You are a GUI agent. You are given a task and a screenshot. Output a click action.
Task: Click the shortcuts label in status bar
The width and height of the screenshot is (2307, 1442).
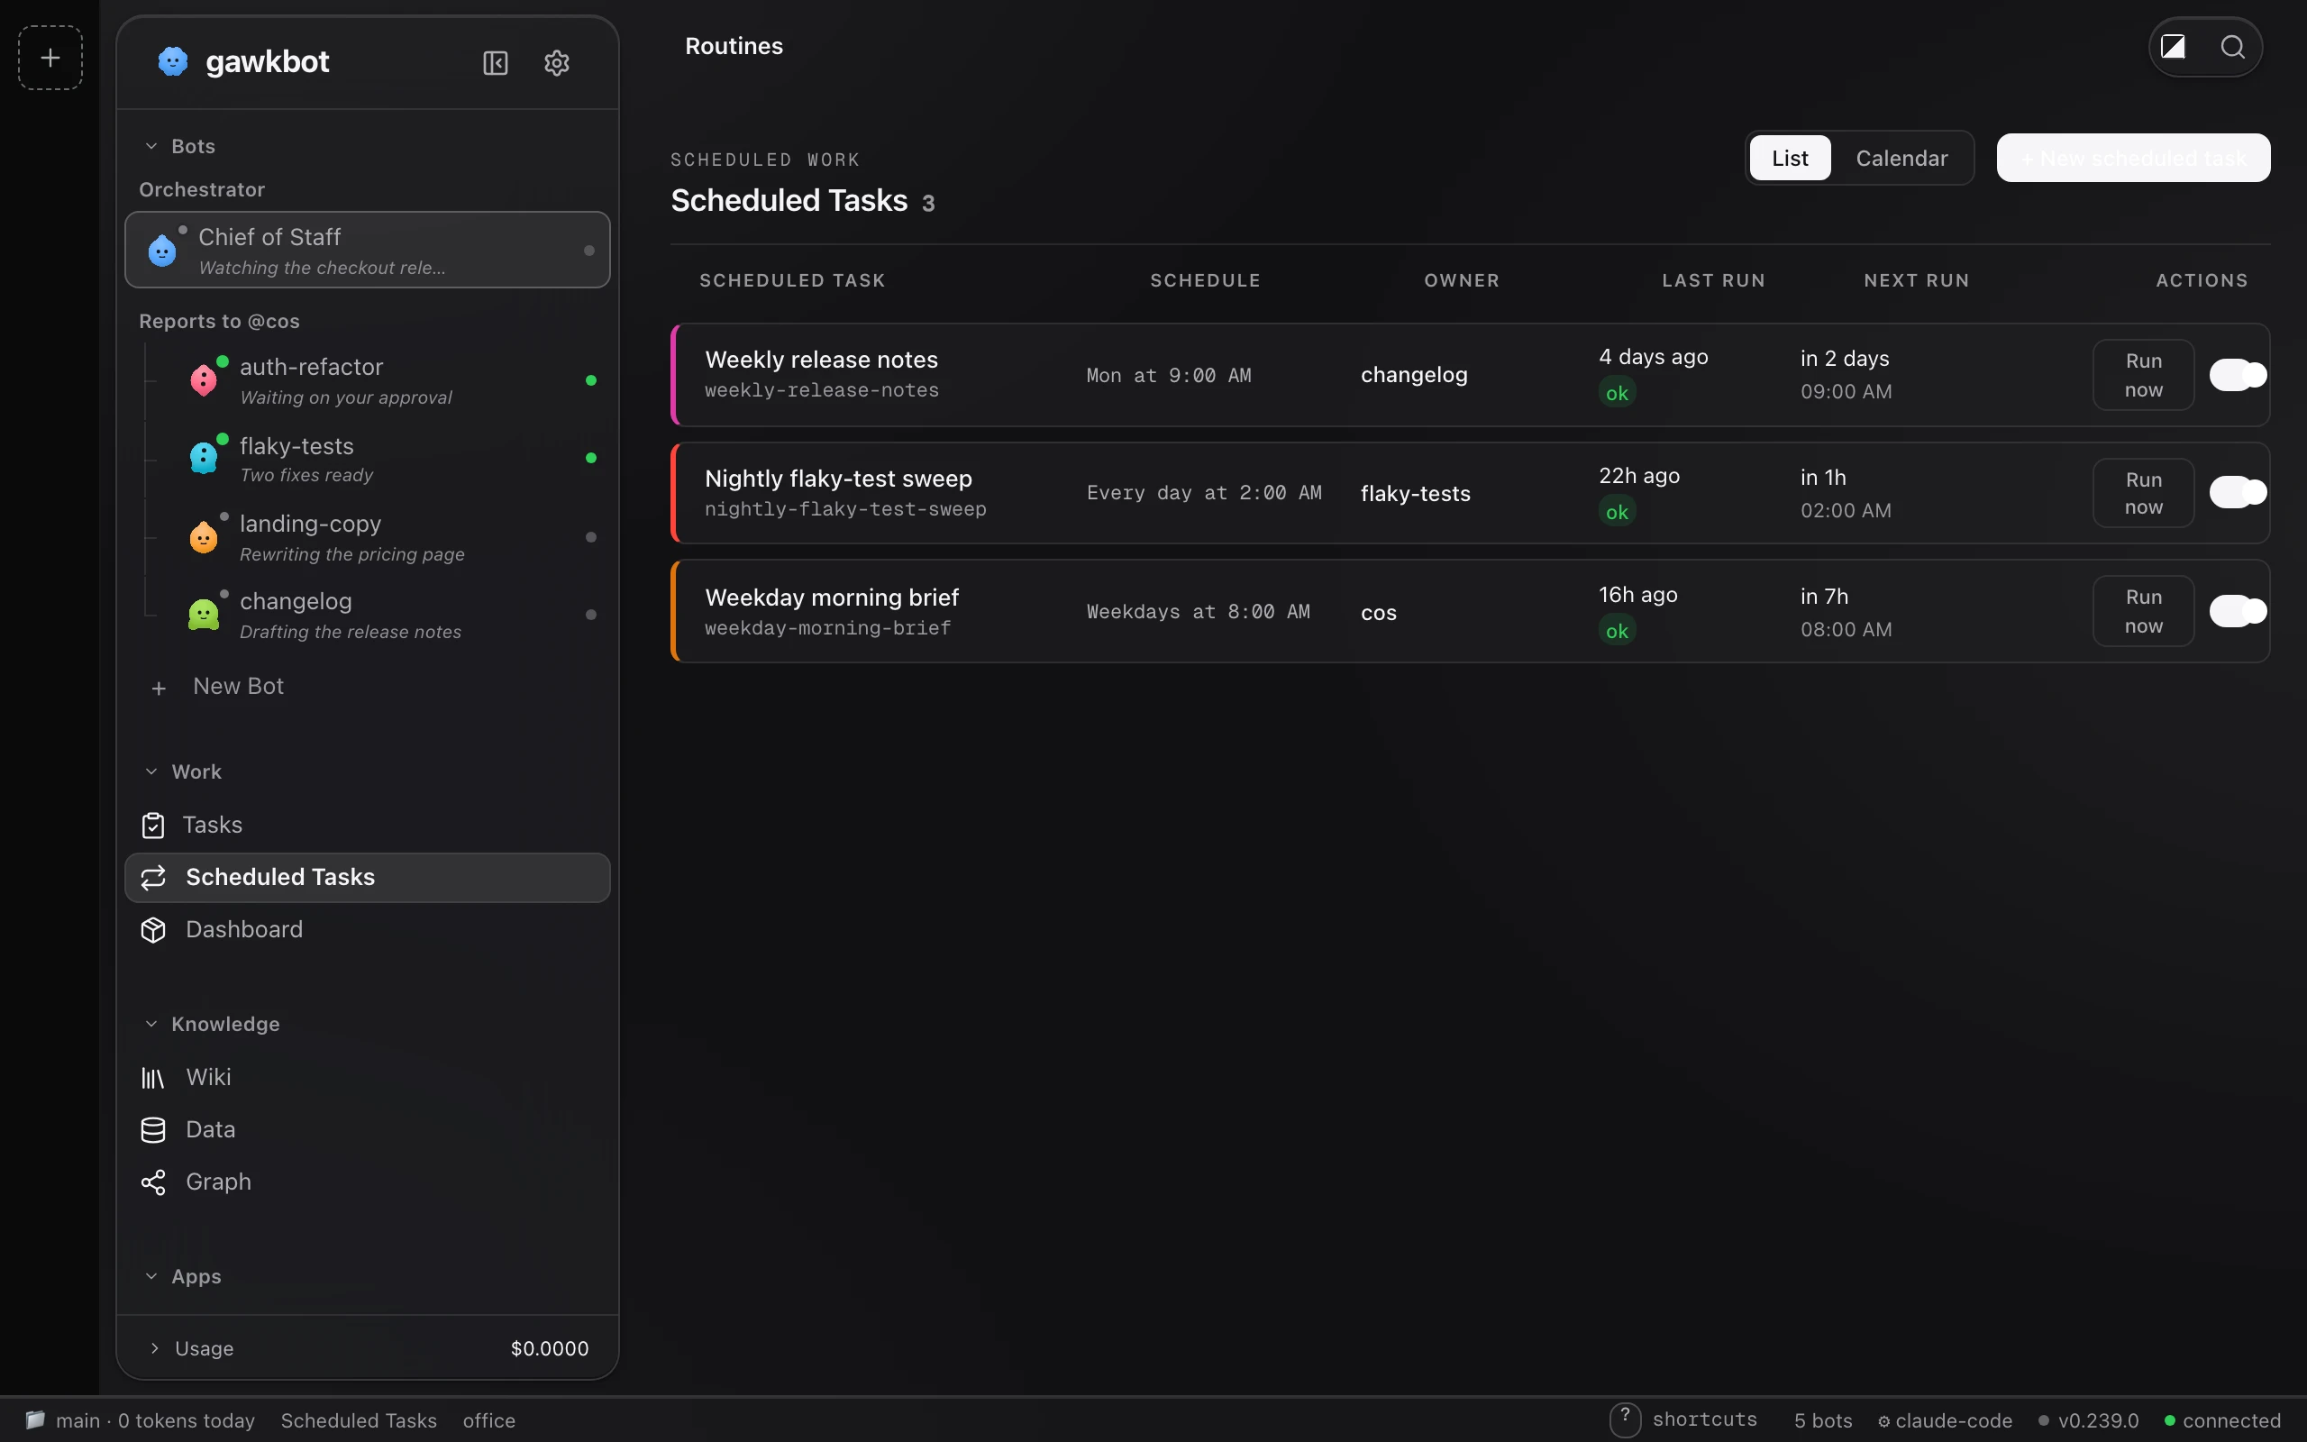pyautogui.click(x=1704, y=1419)
